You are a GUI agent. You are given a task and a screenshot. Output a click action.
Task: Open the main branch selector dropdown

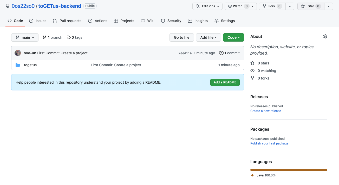coord(25,37)
